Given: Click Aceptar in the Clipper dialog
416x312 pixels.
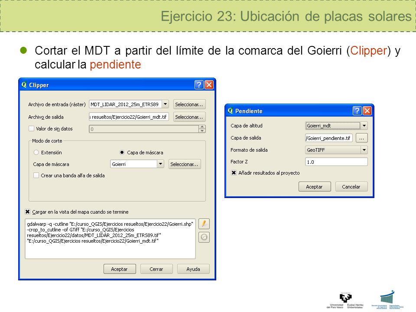Looking at the screenshot, I should tap(120, 269).
